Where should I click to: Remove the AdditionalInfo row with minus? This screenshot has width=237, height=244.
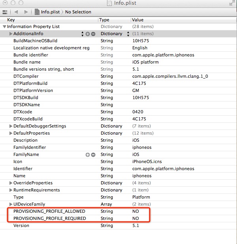[x=93, y=34]
